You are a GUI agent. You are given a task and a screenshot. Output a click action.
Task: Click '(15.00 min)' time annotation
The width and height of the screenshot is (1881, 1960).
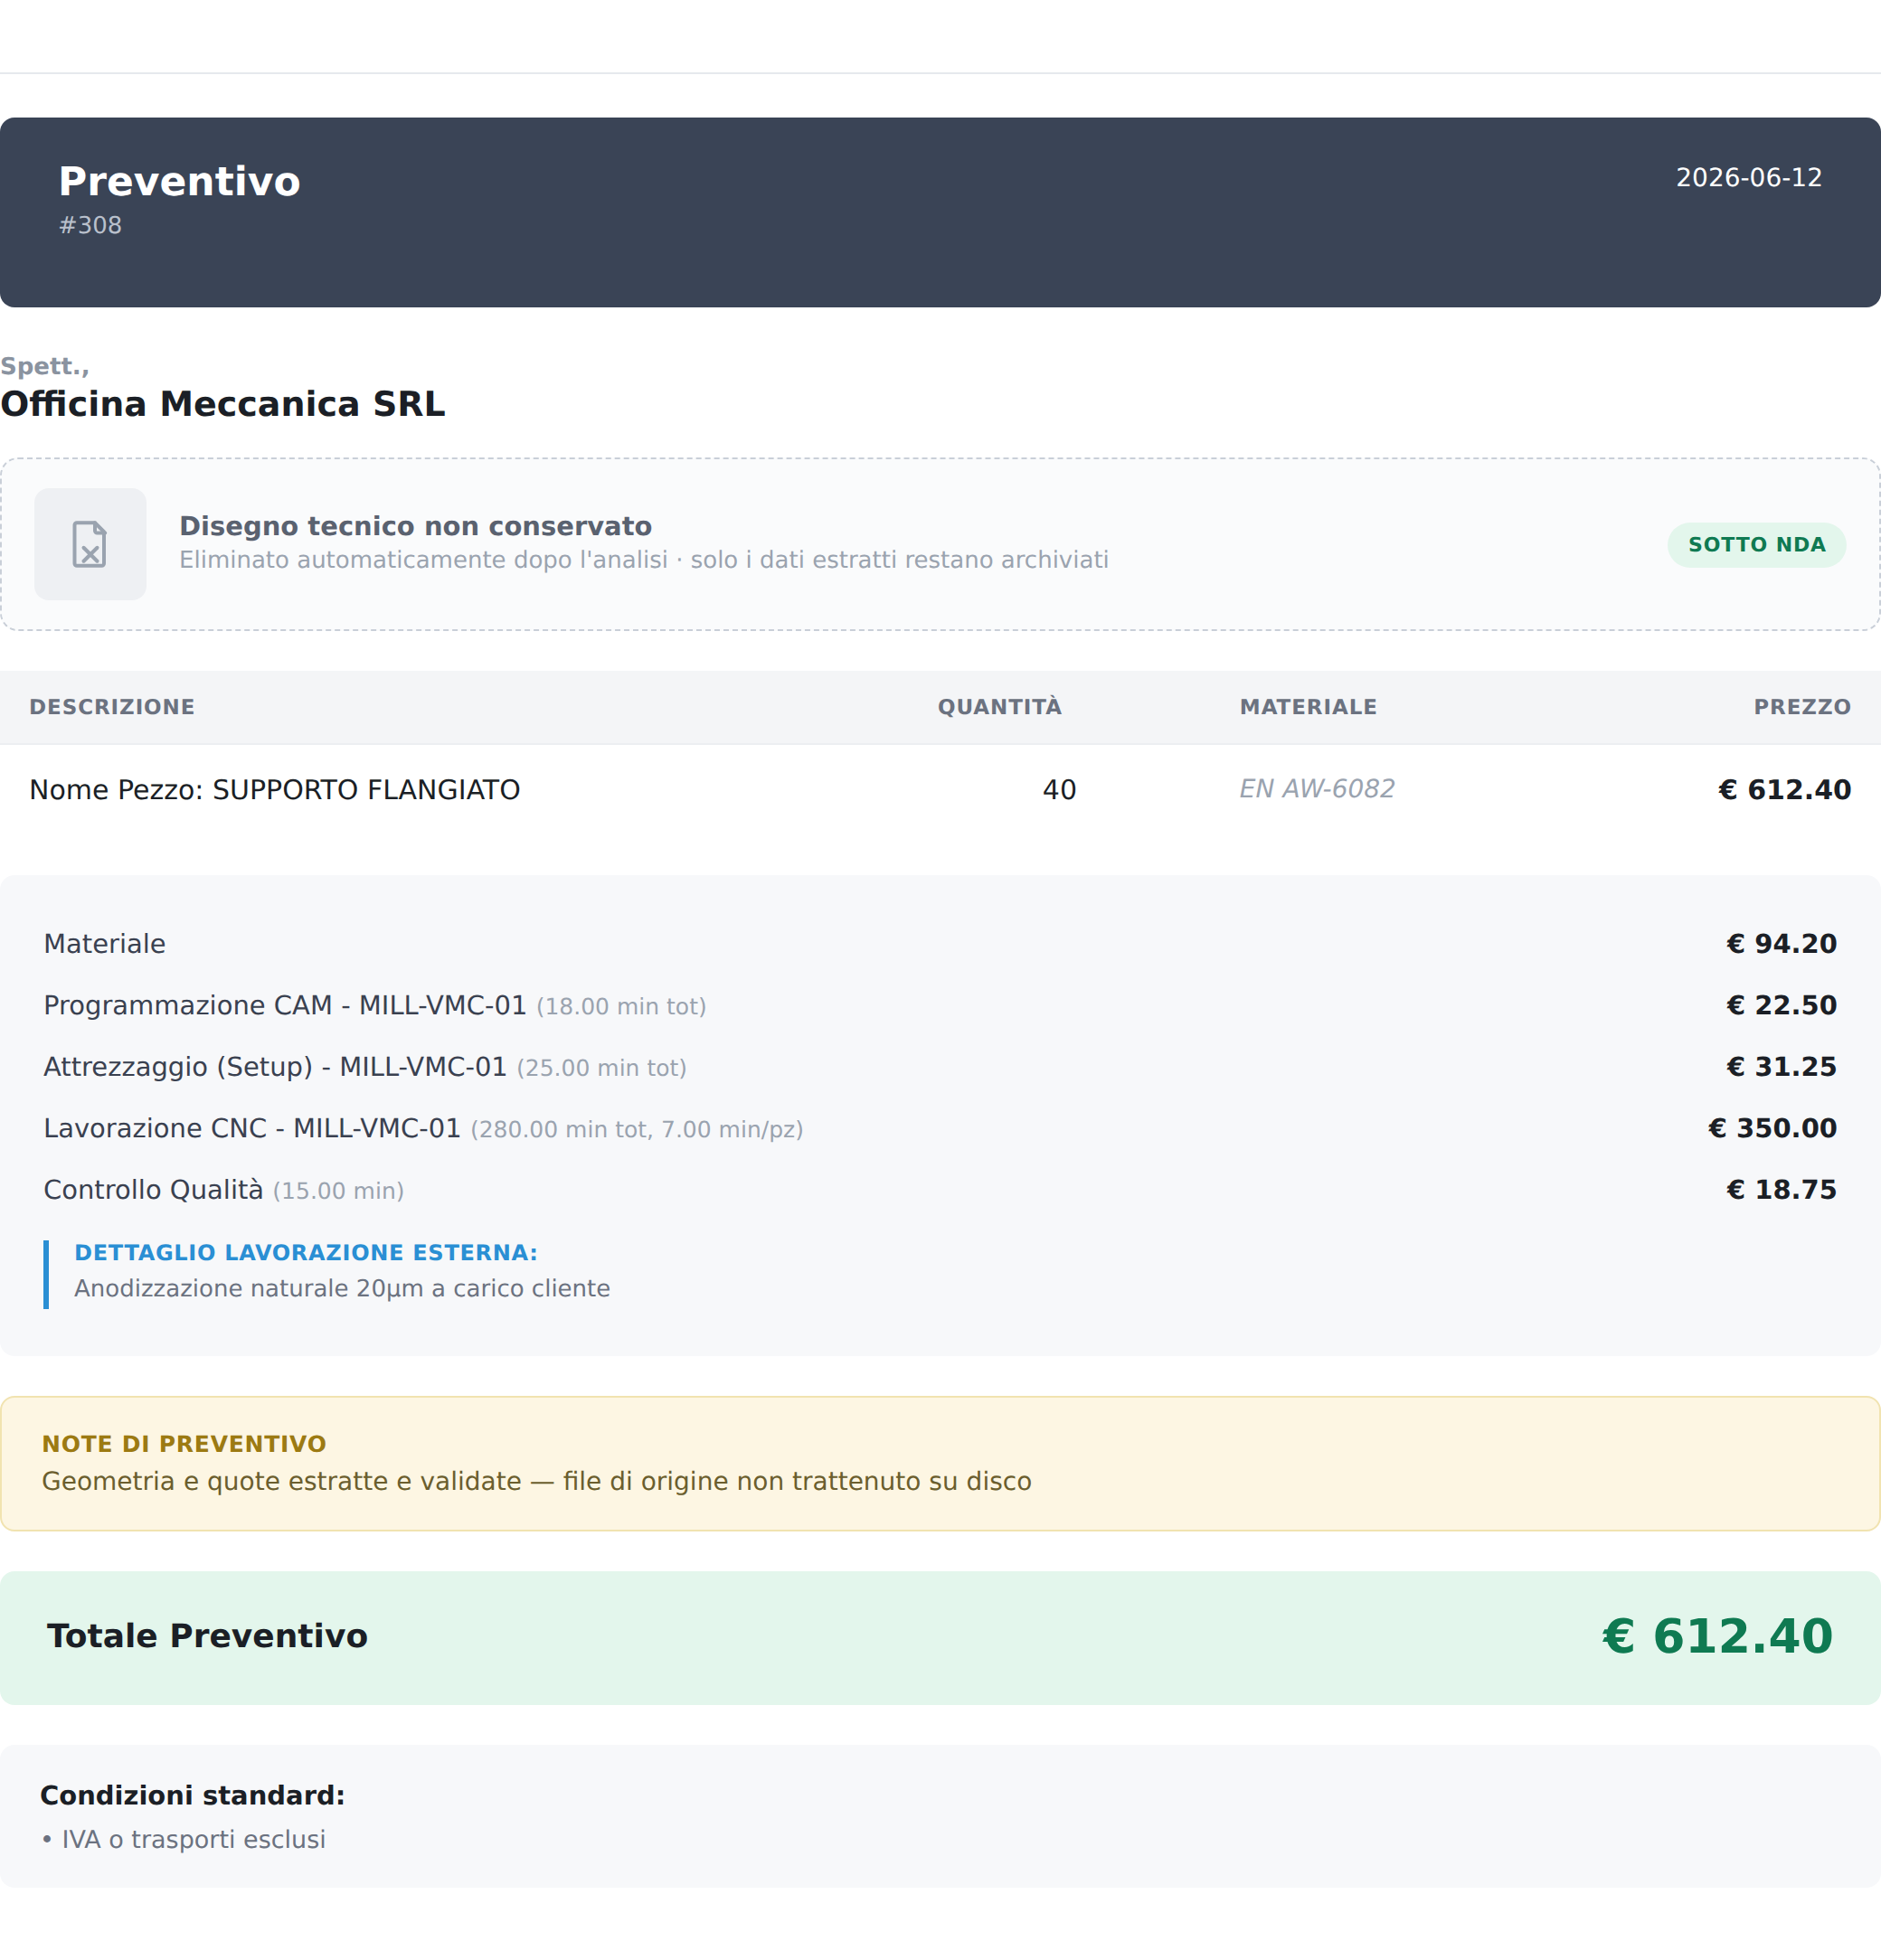point(338,1191)
